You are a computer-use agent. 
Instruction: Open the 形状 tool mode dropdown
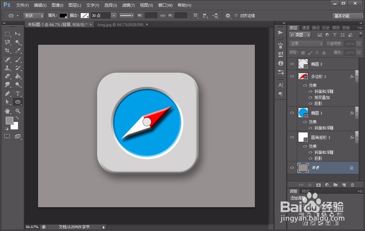point(34,16)
